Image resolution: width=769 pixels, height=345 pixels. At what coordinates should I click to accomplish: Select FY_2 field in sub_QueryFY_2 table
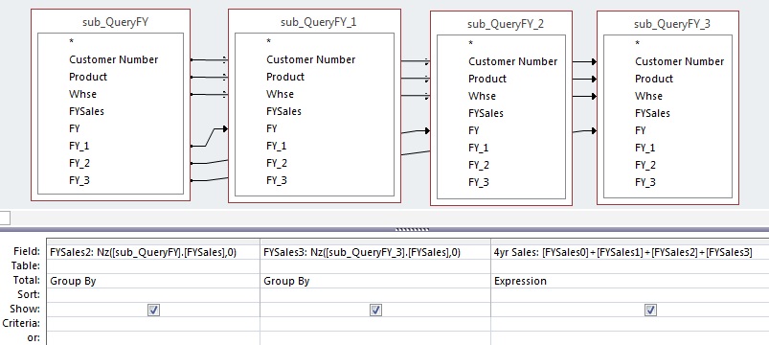point(478,165)
